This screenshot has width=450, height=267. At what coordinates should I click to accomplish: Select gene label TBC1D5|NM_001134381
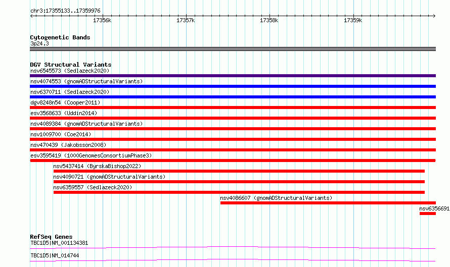[59, 243]
